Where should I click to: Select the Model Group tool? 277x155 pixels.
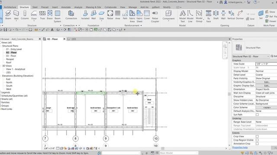pyautogui.click(x=199, y=16)
